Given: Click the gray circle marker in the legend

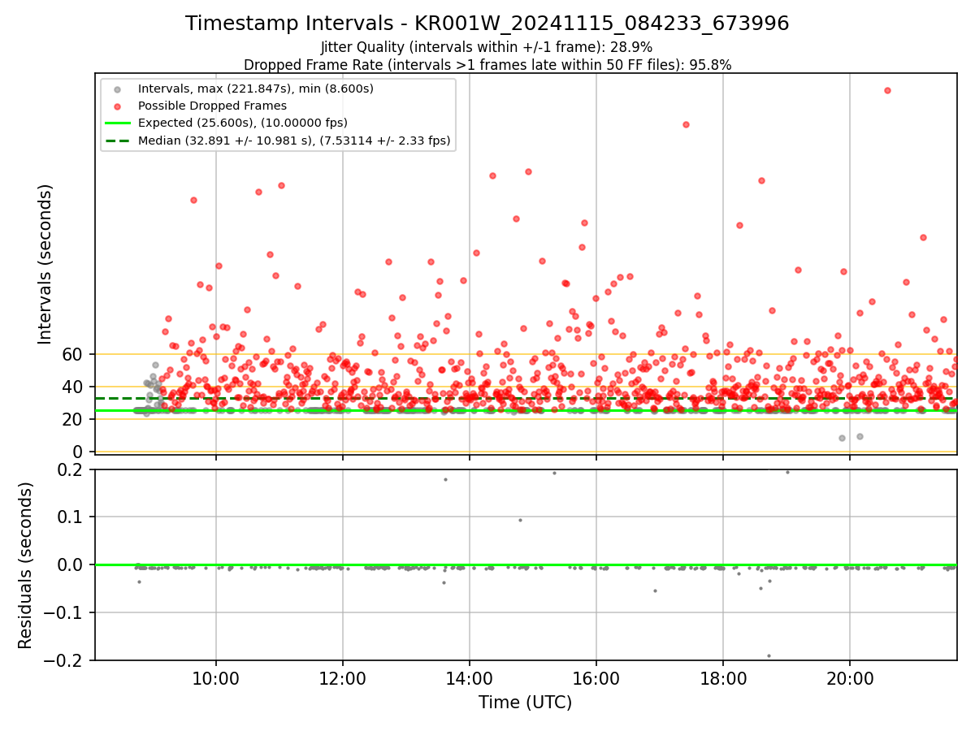Looking at the screenshot, I should tap(118, 89).
